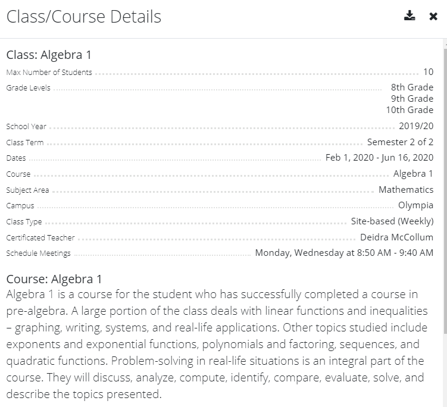Click the Course value Algebra 1
Viewport: 447px width, 407px height.
(413, 174)
